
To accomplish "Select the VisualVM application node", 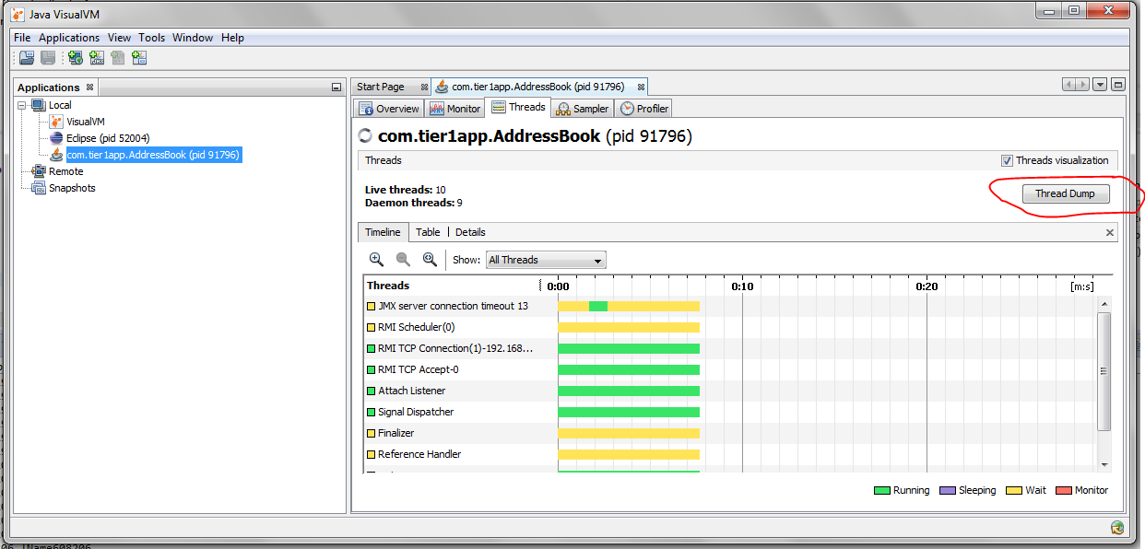I will click(85, 122).
